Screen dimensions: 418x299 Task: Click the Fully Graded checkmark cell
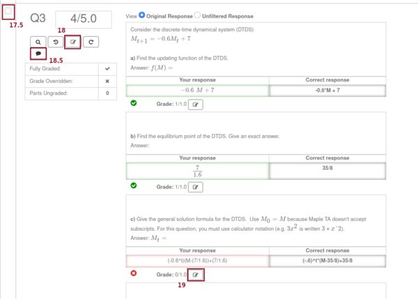pos(107,69)
